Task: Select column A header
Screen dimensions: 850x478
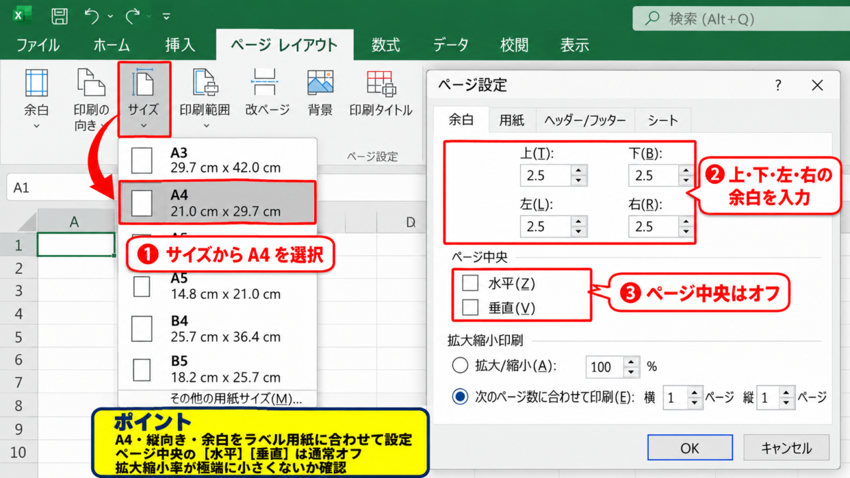Action: pos(75,222)
